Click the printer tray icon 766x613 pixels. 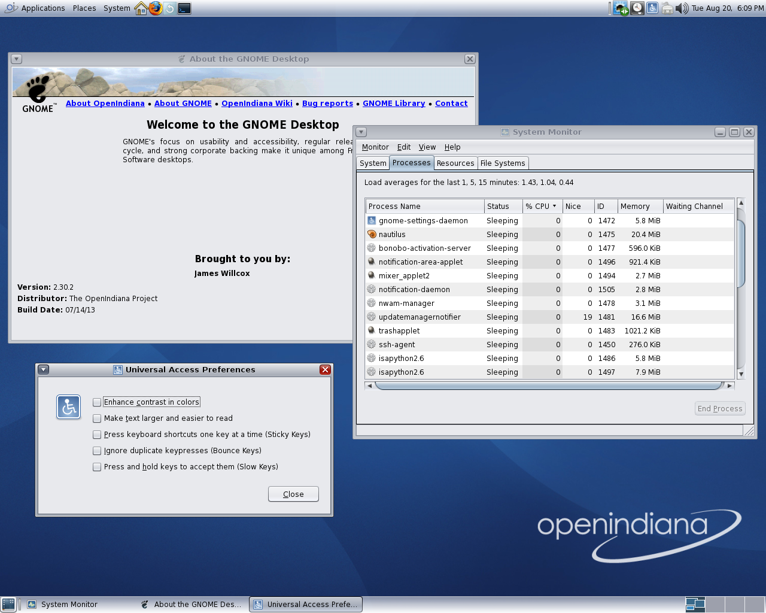click(x=667, y=8)
